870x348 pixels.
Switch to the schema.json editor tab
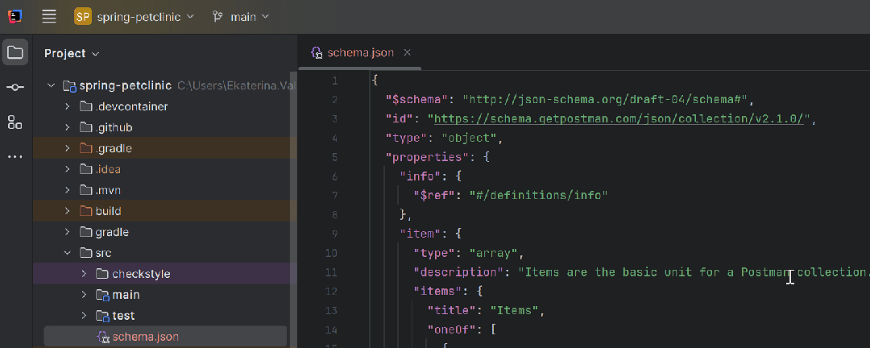point(360,52)
